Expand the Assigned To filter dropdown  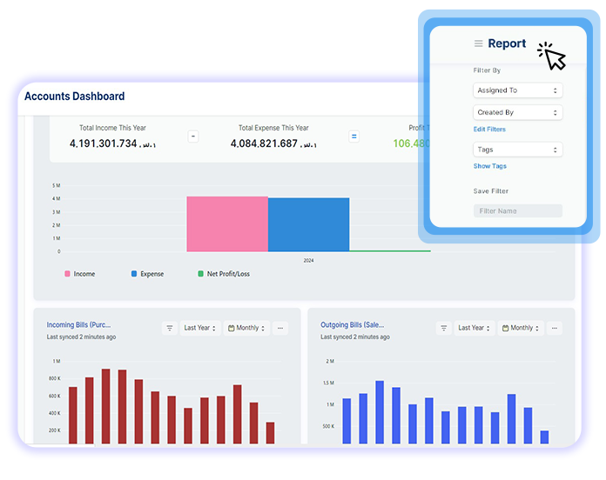tap(518, 90)
